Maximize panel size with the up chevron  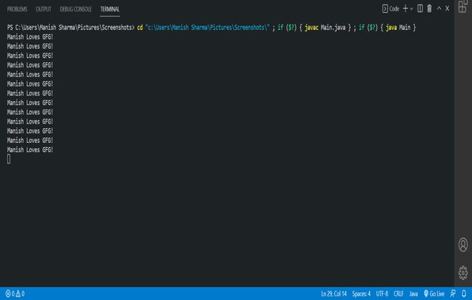tap(439, 9)
